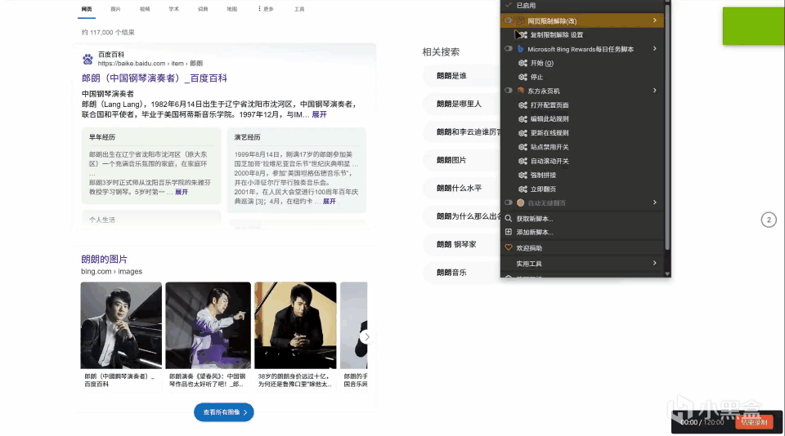The width and height of the screenshot is (785, 436).
Task: Click the 欢迎捐助 heart icon
Action: point(508,247)
